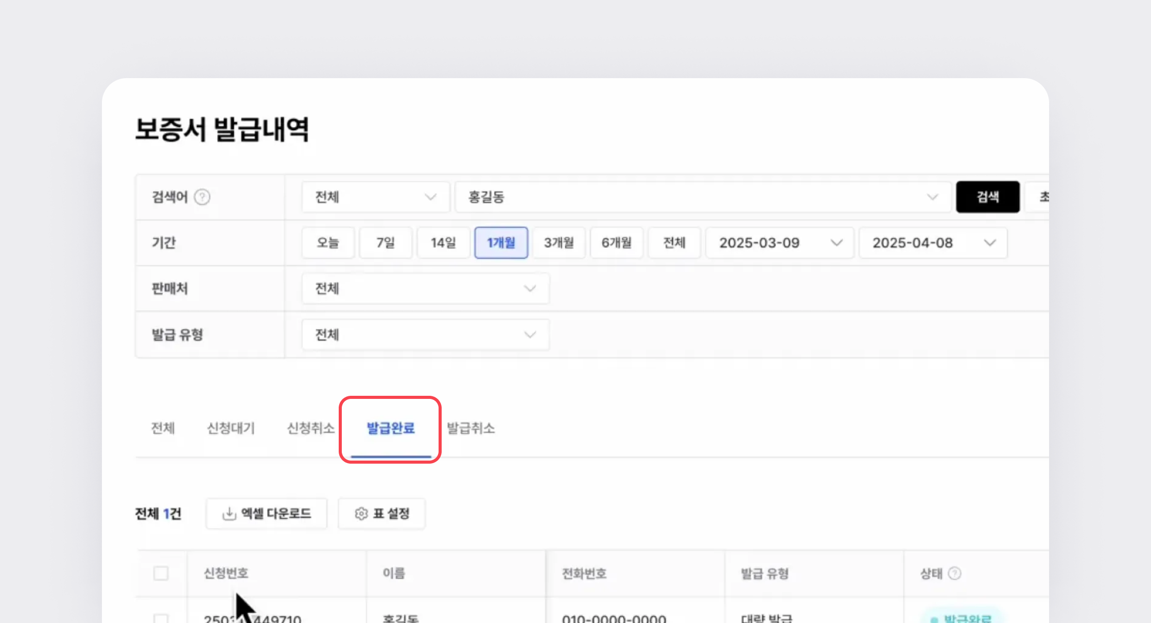Select the 1개월 period option

pos(501,243)
